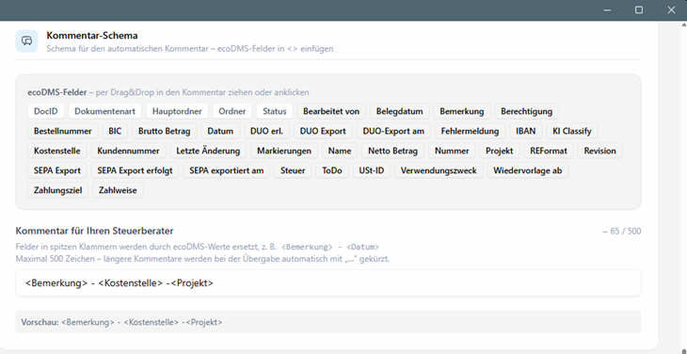Click the Revision chip

pyautogui.click(x=599, y=151)
